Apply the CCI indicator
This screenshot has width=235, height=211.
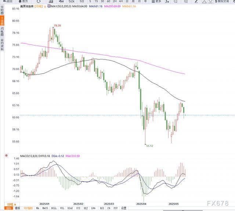(78, 208)
